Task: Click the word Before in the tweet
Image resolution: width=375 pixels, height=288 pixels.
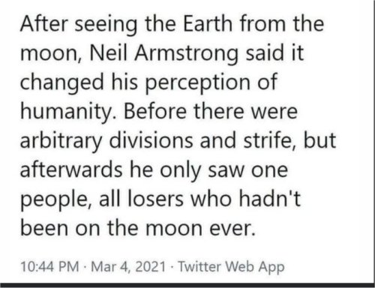Action: (x=155, y=112)
